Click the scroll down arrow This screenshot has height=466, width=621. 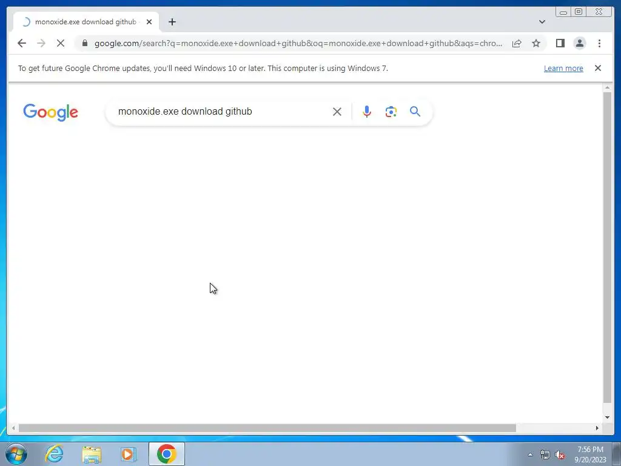point(608,417)
